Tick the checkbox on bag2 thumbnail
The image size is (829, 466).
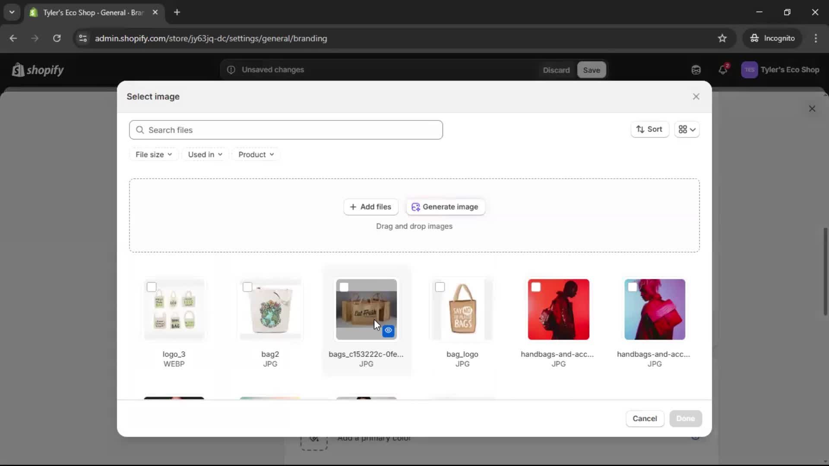coord(248,287)
